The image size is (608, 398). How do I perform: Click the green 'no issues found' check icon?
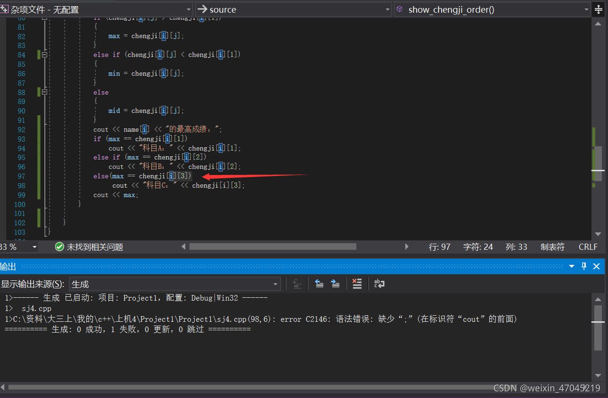coord(59,247)
